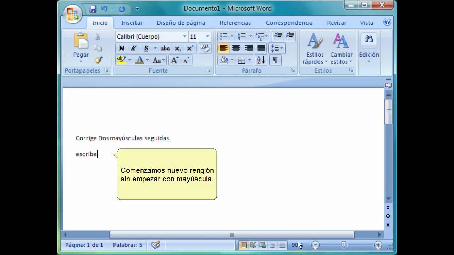Apply yellow text highlight color
The height and width of the screenshot is (255, 454).
tap(121, 60)
